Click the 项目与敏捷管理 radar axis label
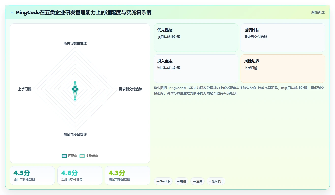This screenshot has height=195, width=335. tap(75, 43)
